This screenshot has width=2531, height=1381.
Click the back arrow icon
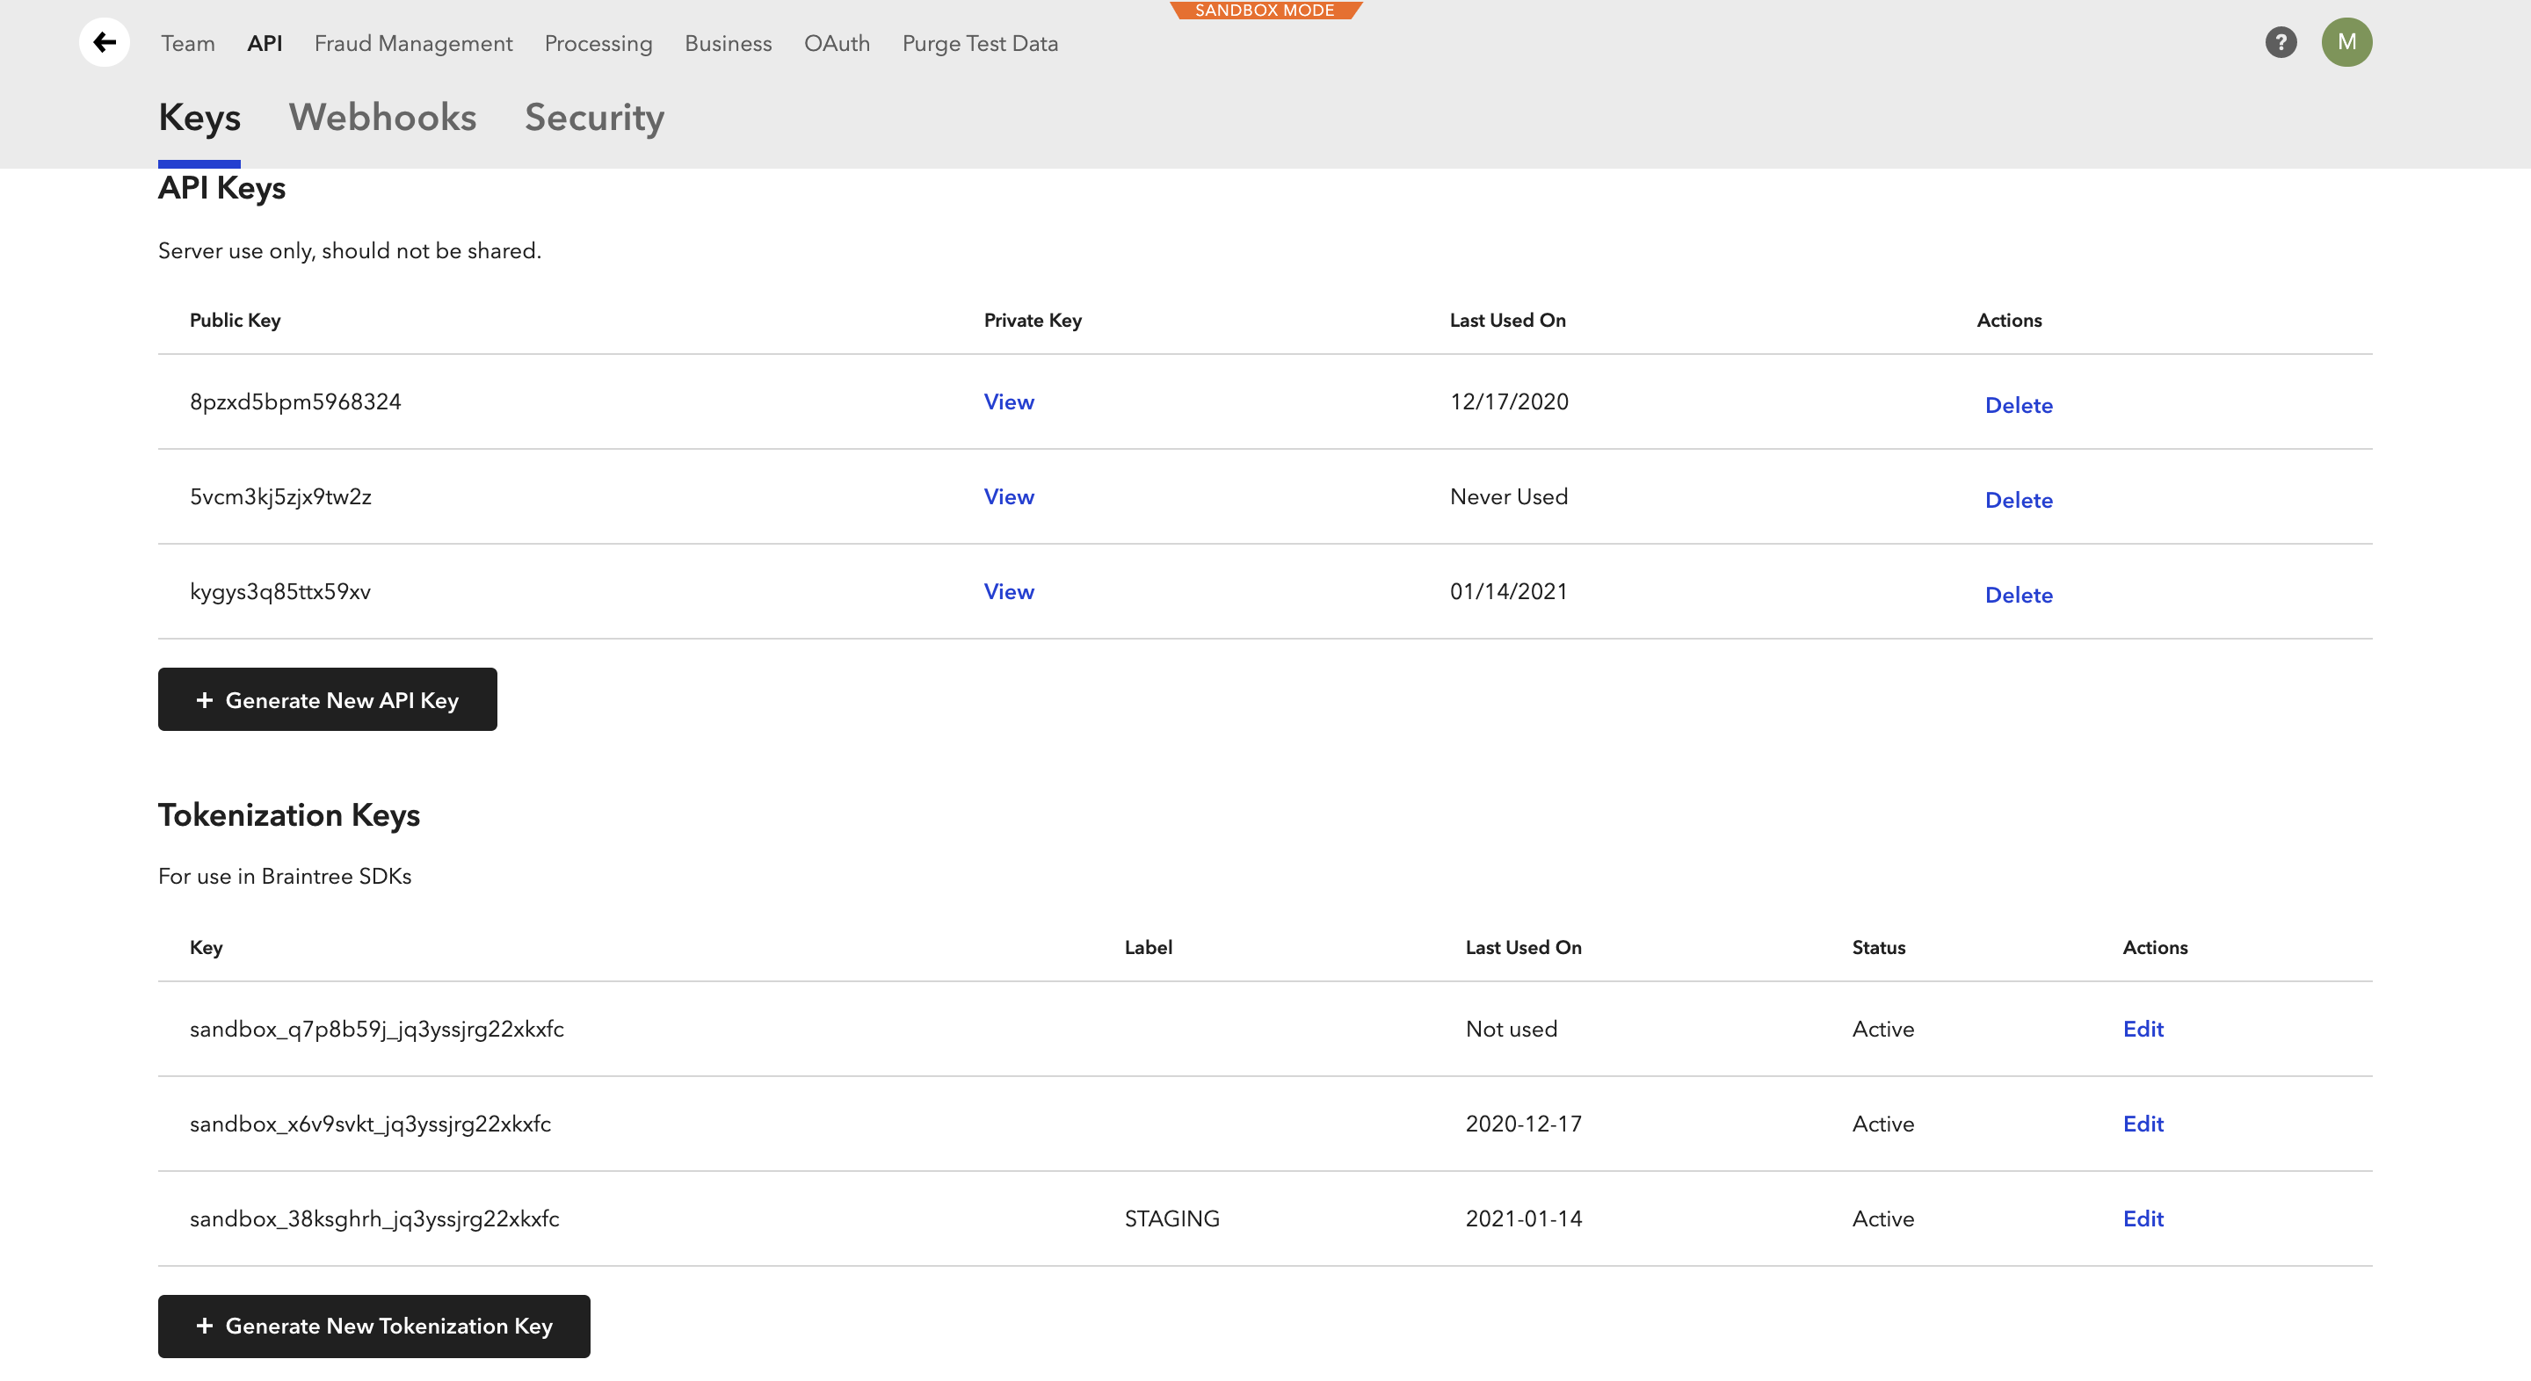point(105,42)
